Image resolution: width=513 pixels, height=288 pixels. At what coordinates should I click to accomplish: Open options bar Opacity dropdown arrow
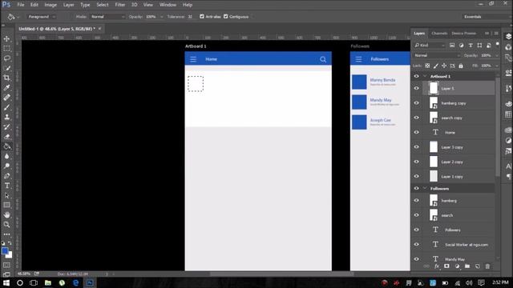click(x=161, y=17)
